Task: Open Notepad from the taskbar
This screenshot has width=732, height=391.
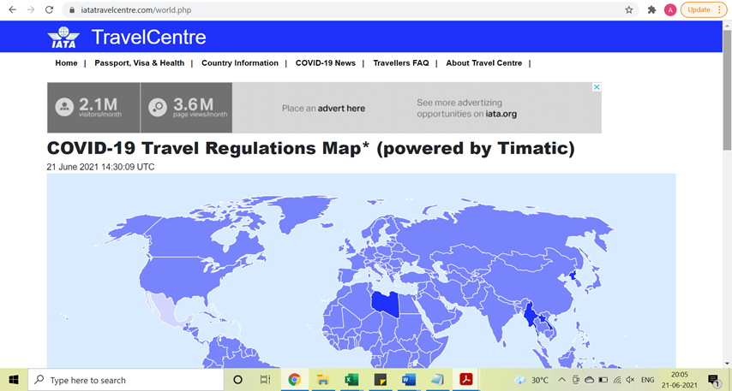Action: tap(437, 380)
